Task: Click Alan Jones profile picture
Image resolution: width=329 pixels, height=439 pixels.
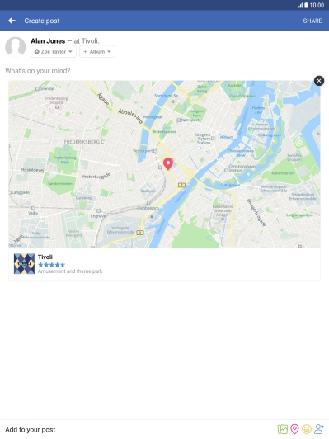Action: 16,47
